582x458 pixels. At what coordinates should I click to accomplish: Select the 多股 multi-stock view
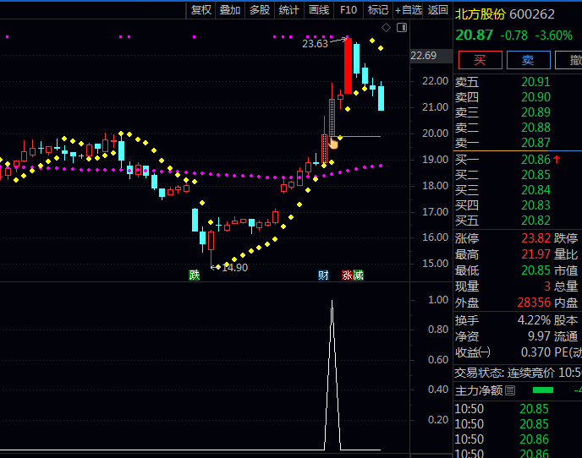pyautogui.click(x=260, y=10)
